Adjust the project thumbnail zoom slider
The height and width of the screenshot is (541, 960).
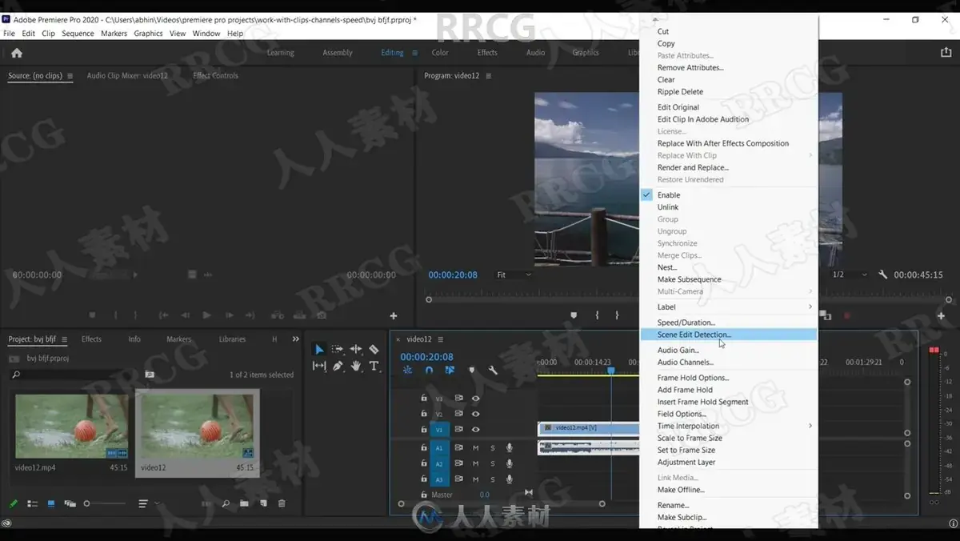point(104,503)
